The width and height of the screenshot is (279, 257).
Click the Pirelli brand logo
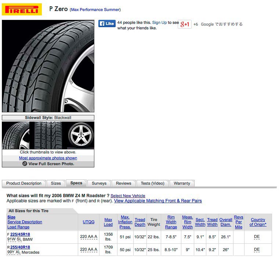22,9
